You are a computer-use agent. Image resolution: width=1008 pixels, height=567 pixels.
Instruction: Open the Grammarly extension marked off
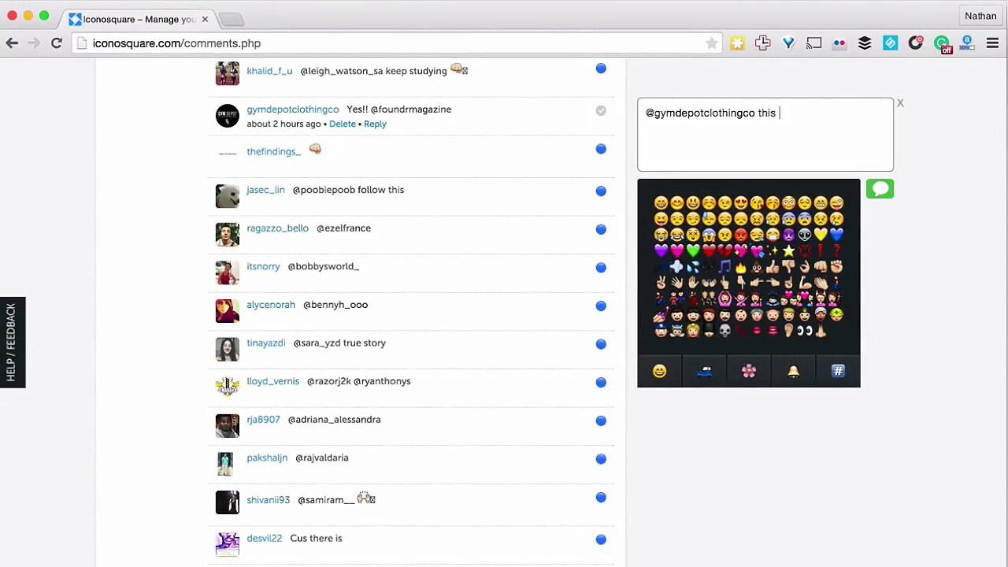942,44
